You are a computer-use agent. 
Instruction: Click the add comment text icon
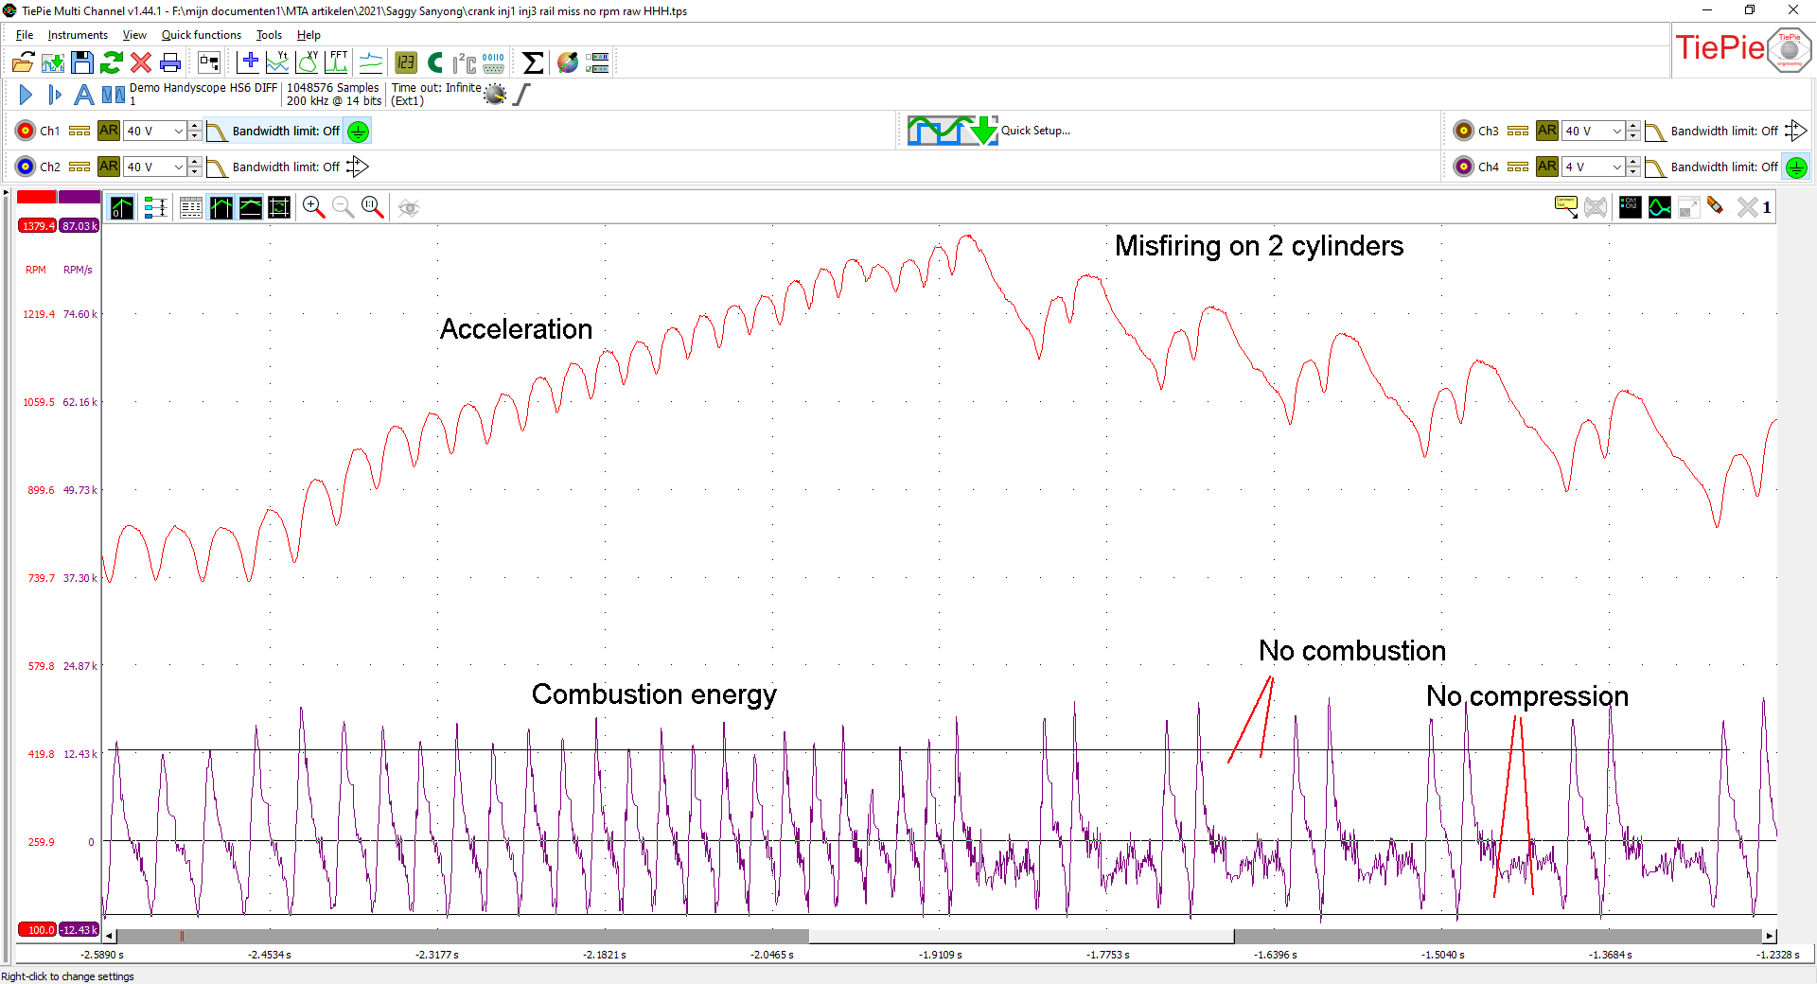(x=1565, y=207)
